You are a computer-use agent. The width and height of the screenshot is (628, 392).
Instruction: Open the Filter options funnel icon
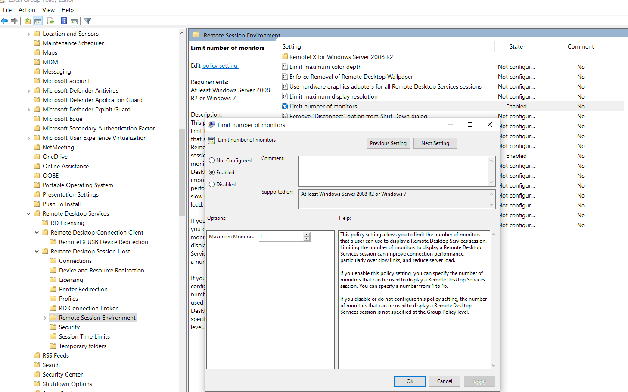87,21
